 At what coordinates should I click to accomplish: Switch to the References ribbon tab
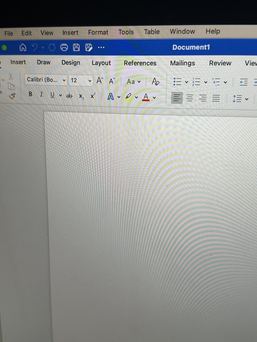click(x=140, y=63)
